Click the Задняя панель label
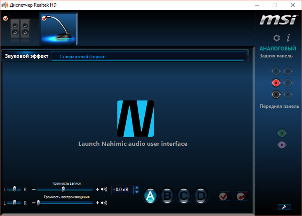Screen dimensions: 302x216 [x=276, y=56]
